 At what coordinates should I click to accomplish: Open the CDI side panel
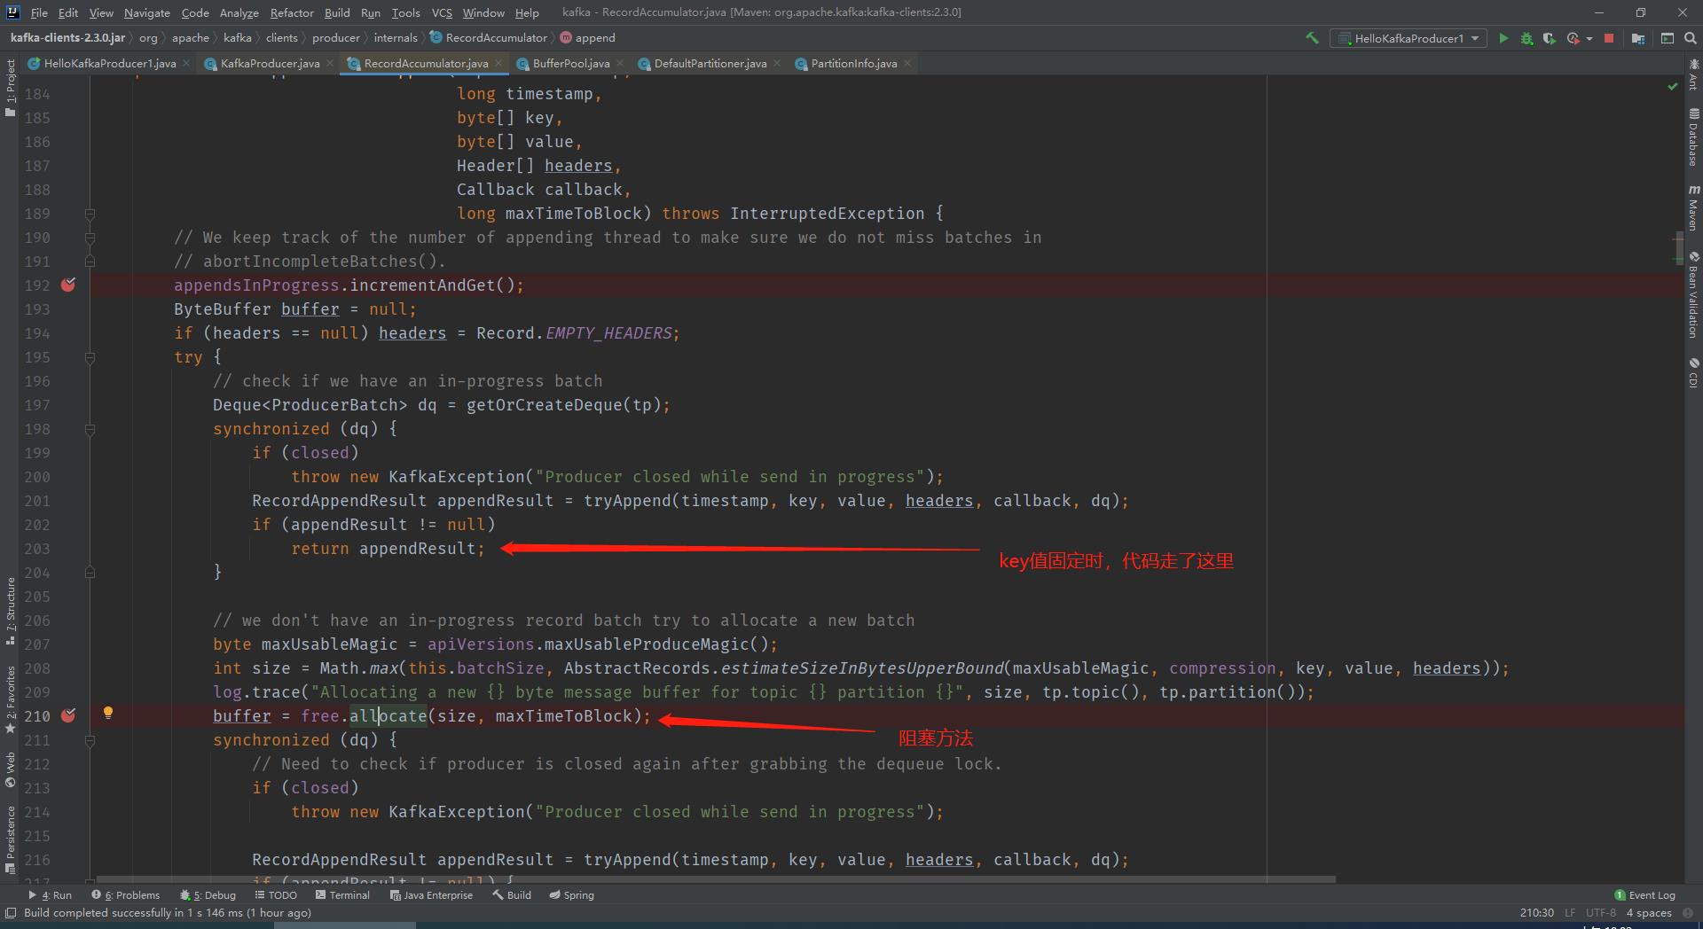point(1693,372)
